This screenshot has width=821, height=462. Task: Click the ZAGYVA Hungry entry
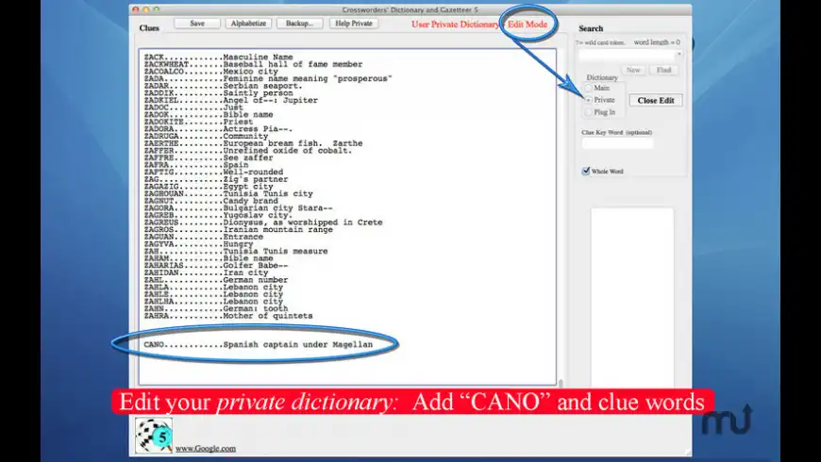198,244
